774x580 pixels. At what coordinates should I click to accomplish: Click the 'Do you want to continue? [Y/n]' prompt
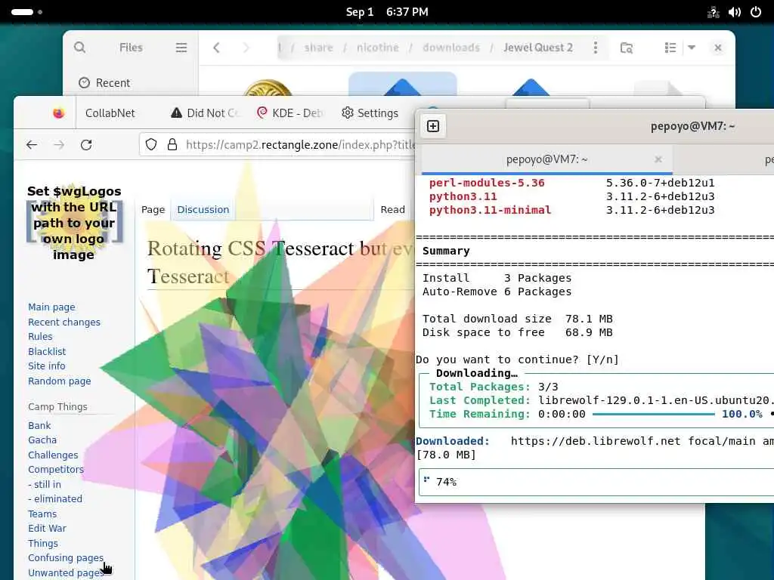click(x=517, y=359)
